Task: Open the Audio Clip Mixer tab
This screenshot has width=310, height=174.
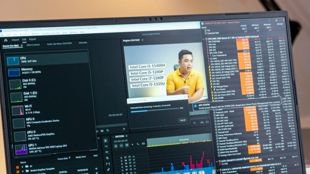Action: coord(59,44)
